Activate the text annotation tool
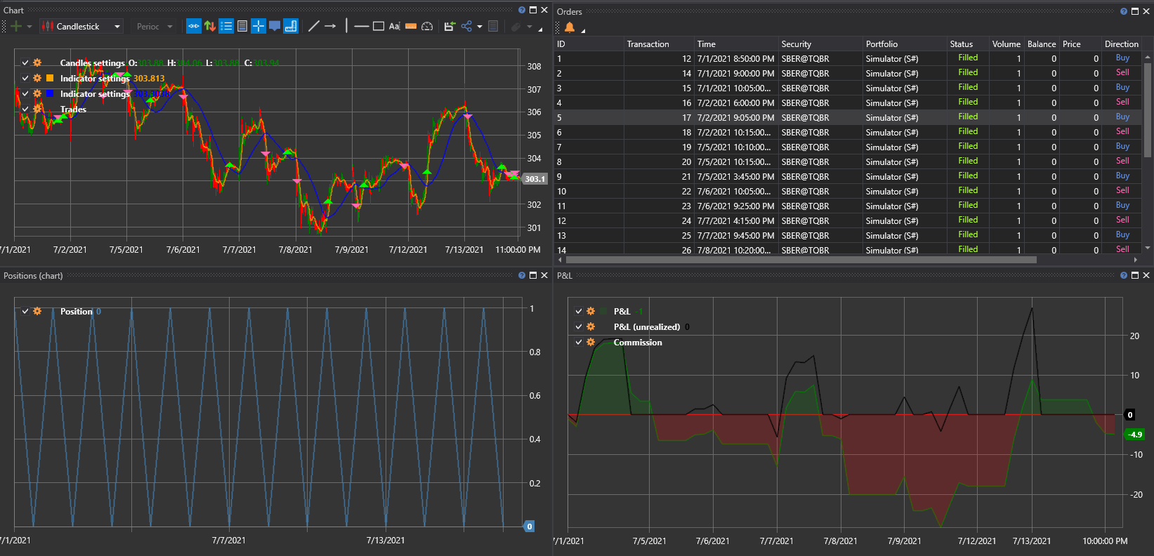The height and width of the screenshot is (556, 1154). pos(394,27)
